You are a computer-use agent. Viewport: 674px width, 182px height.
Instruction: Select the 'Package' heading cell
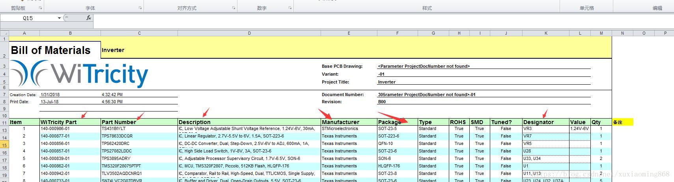click(398, 122)
